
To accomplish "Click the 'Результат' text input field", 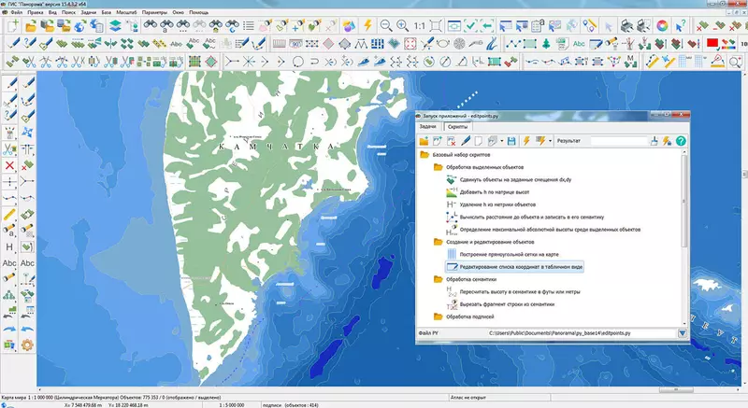I will [618, 141].
